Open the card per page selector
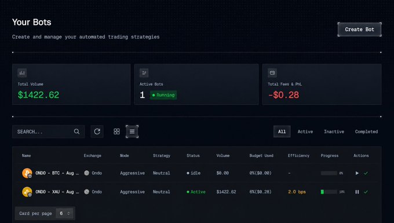 [x=64, y=214]
